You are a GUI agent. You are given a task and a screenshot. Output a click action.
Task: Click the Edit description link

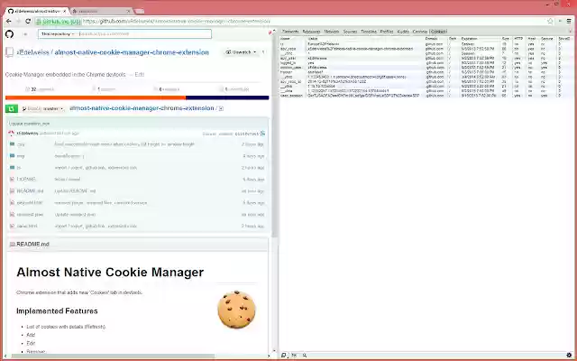[x=140, y=74]
